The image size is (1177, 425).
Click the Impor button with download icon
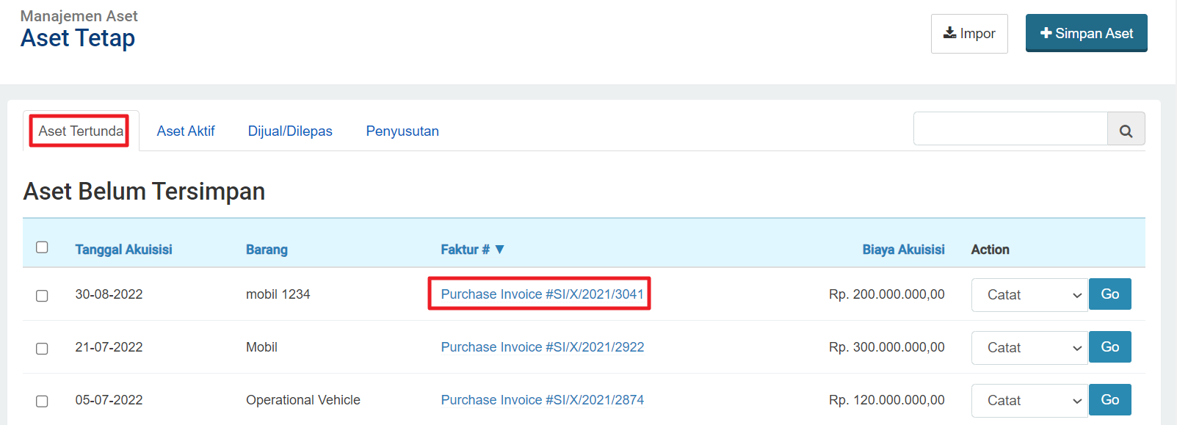pos(969,34)
